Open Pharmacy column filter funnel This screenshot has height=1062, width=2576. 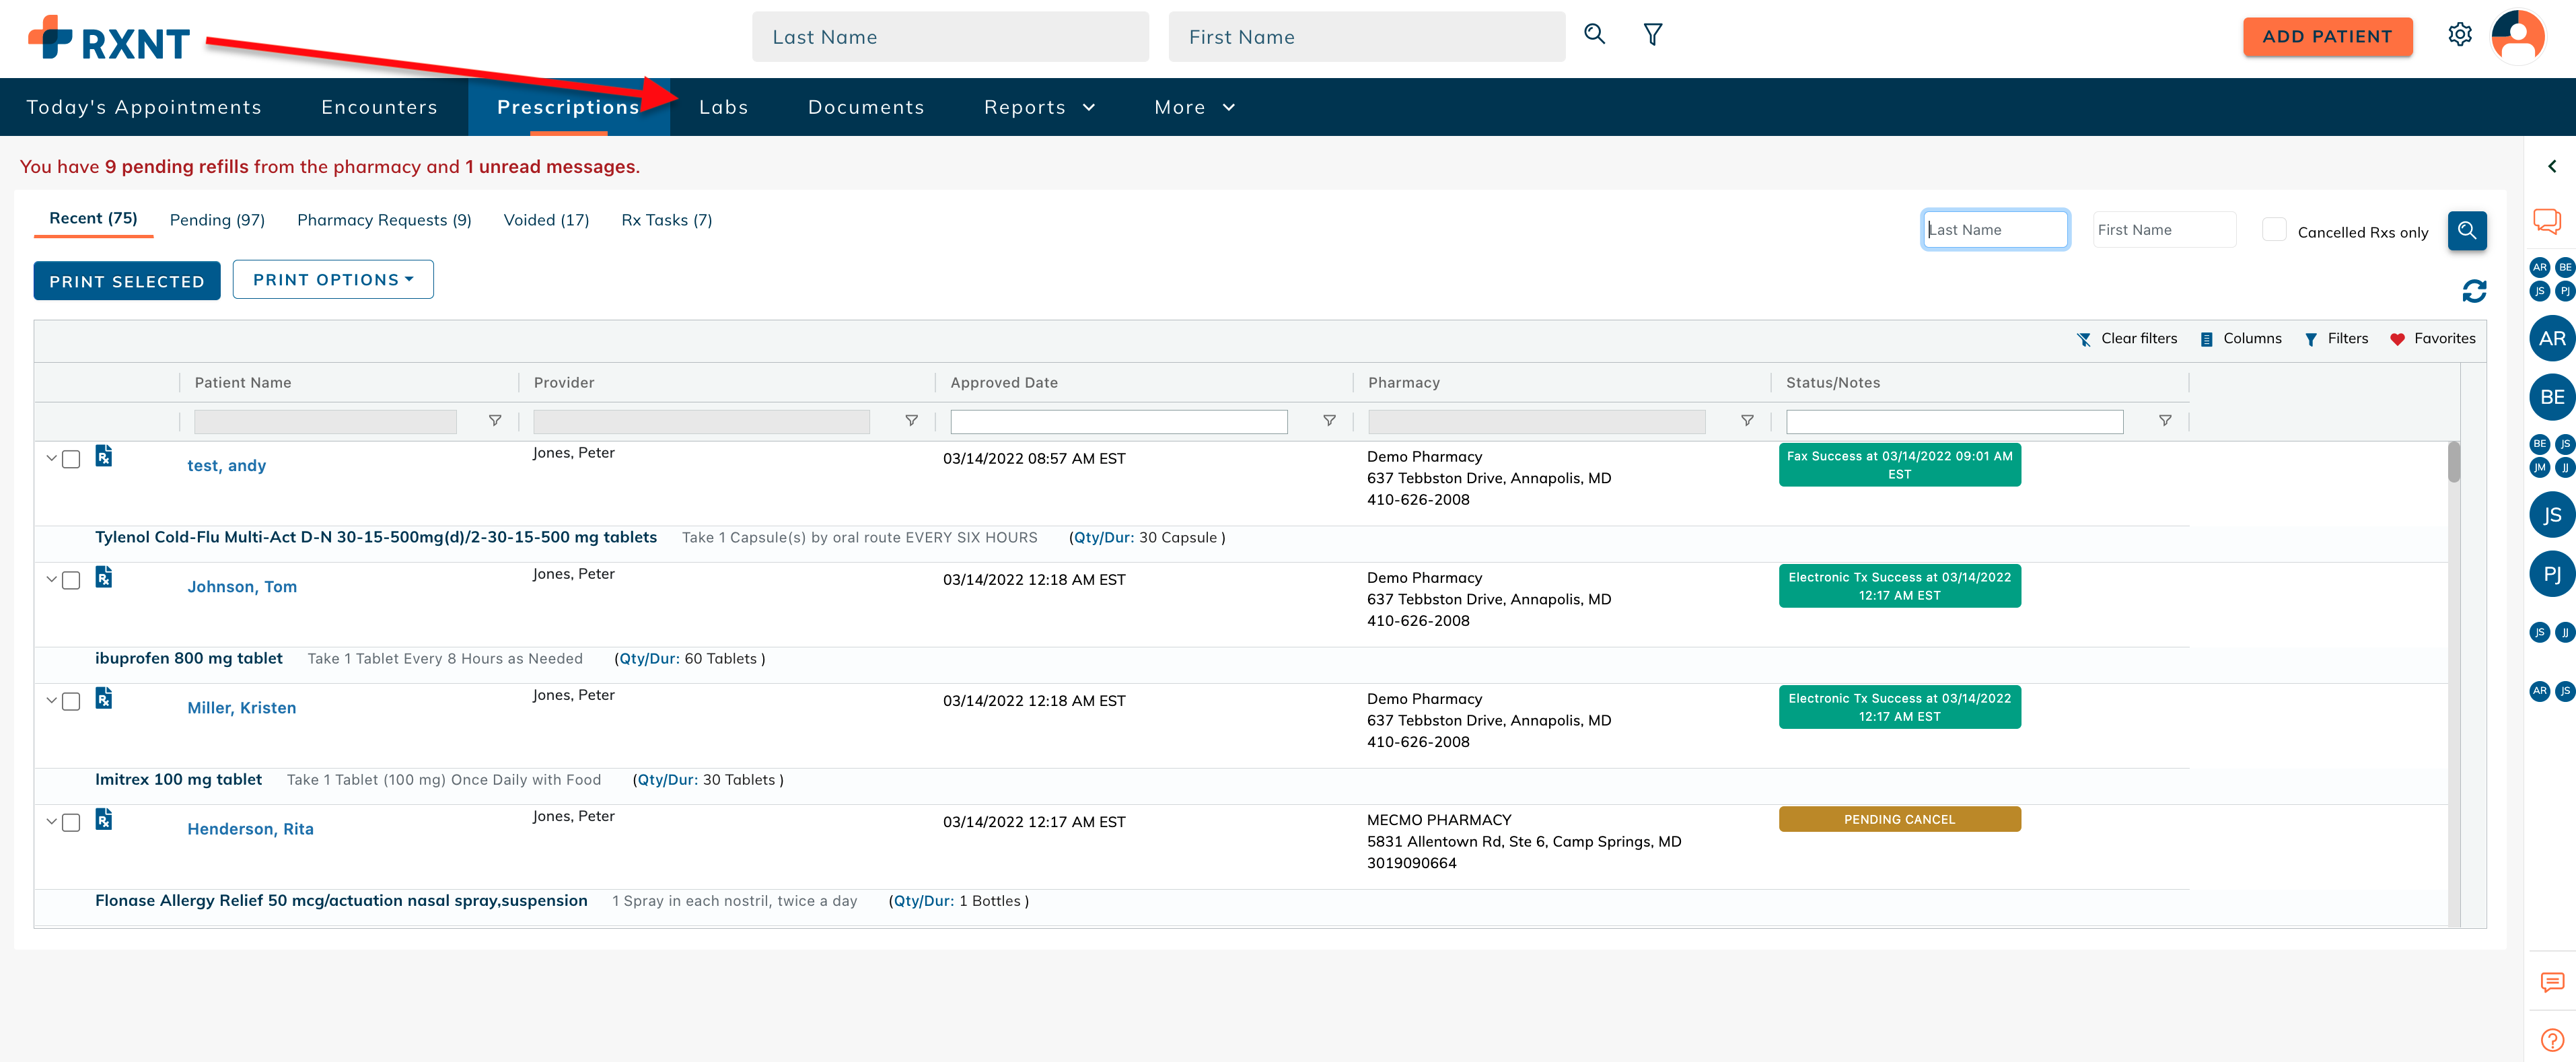pyautogui.click(x=1747, y=421)
